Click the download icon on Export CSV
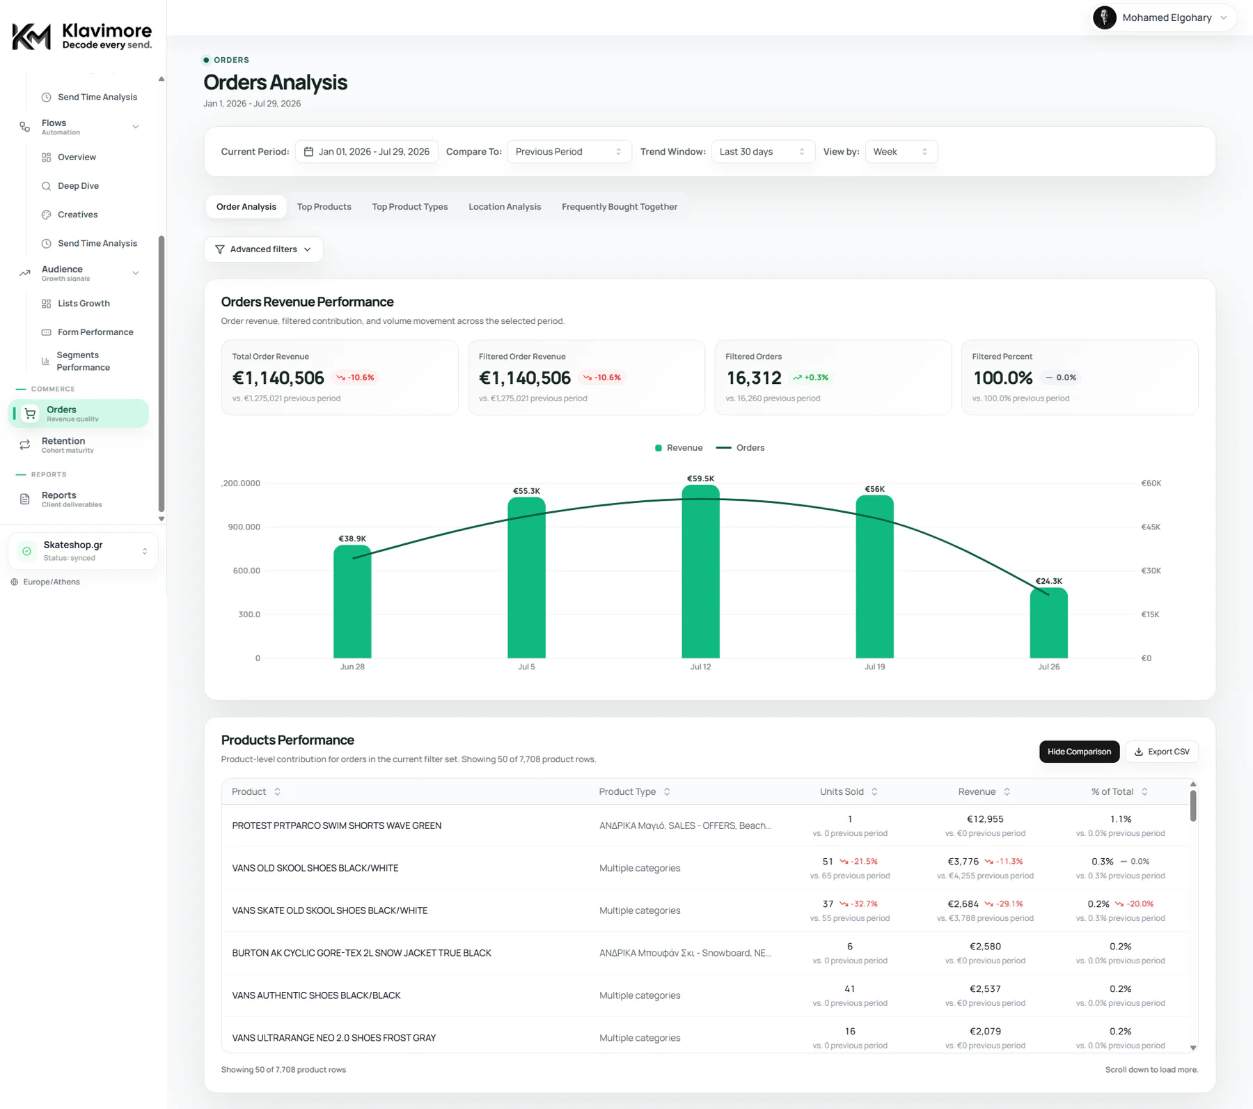 [1139, 752]
